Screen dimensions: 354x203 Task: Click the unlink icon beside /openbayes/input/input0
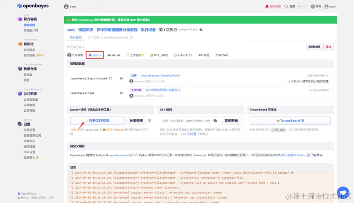pos(110,78)
